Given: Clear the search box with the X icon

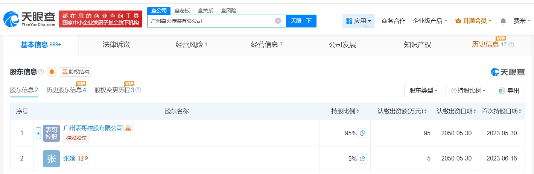Looking at the screenshot, I should [x=278, y=21].
